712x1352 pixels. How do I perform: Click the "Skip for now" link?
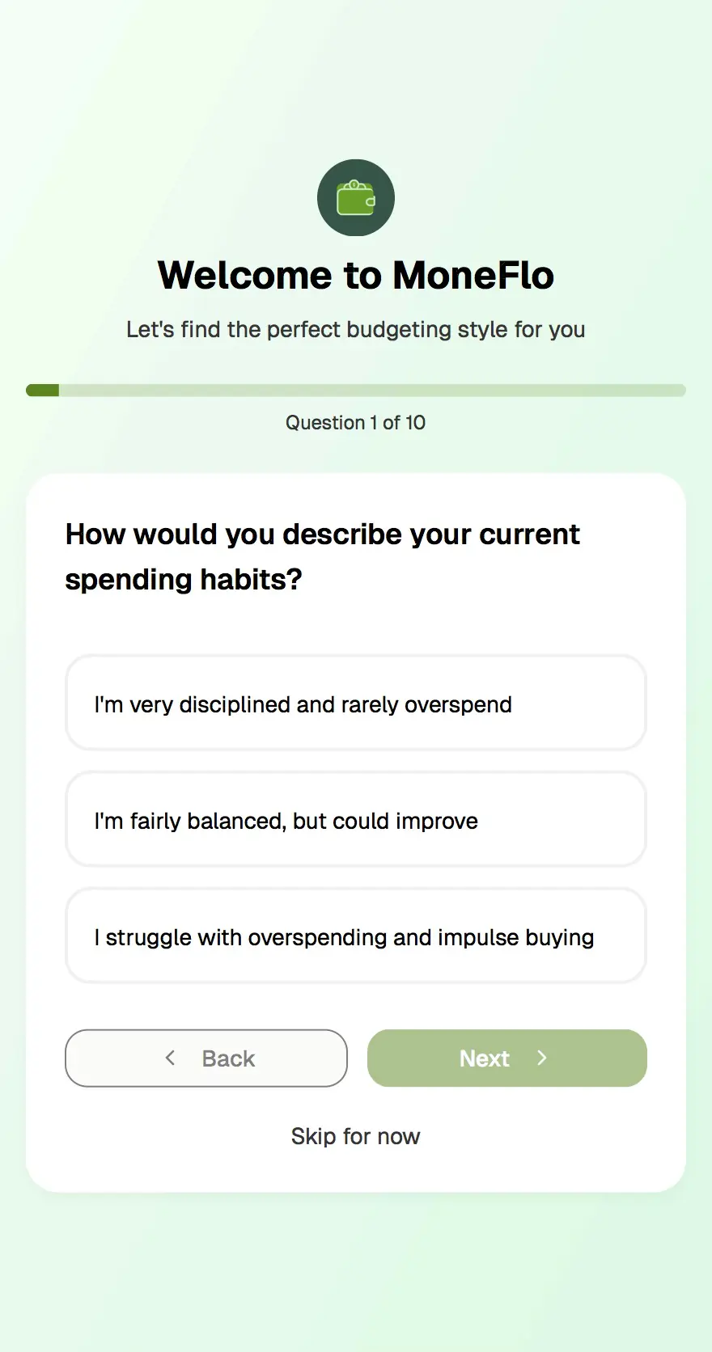[x=356, y=1135]
